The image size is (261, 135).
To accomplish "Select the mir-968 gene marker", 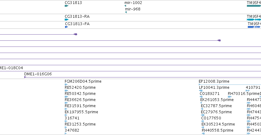I will (126, 12).
